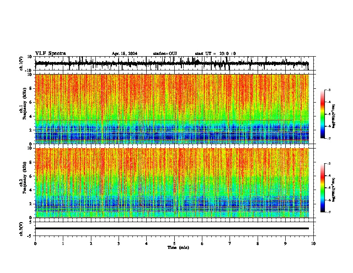Click the ch.3 flat black trace line
The image size is (353, 273).
tap(172, 228)
